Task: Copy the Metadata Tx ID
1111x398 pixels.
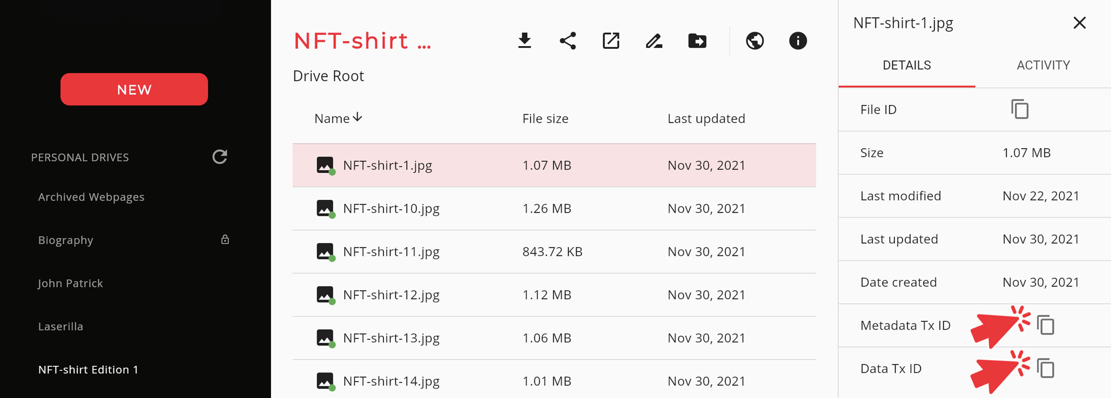Action: [1045, 325]
